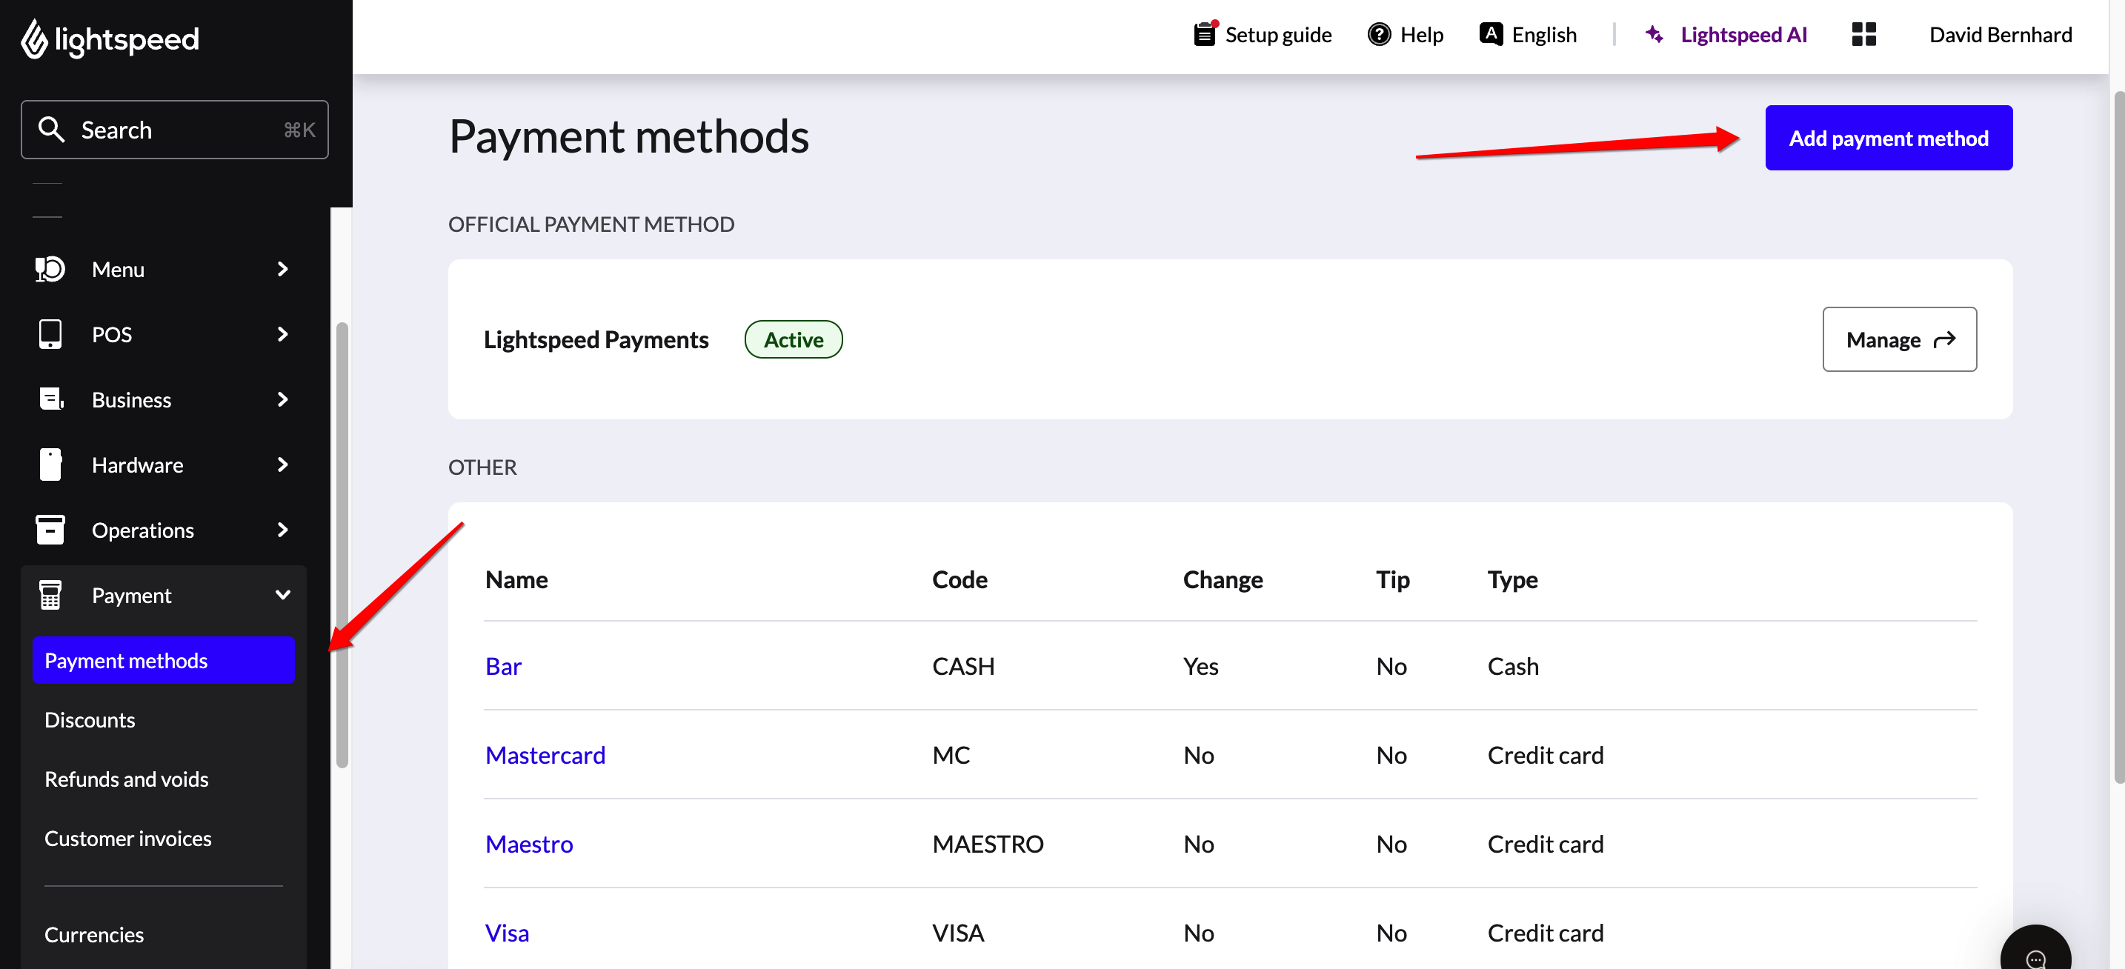Click the Hardware device icon
The width and height of the screenshot is (2125, 969).
(50, 464)
